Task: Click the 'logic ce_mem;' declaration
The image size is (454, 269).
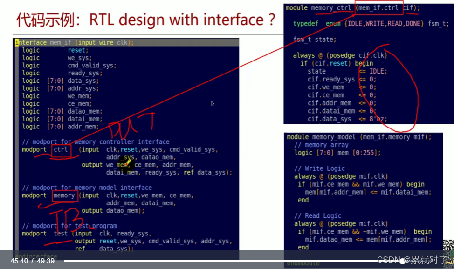Action: pos(57,103)
